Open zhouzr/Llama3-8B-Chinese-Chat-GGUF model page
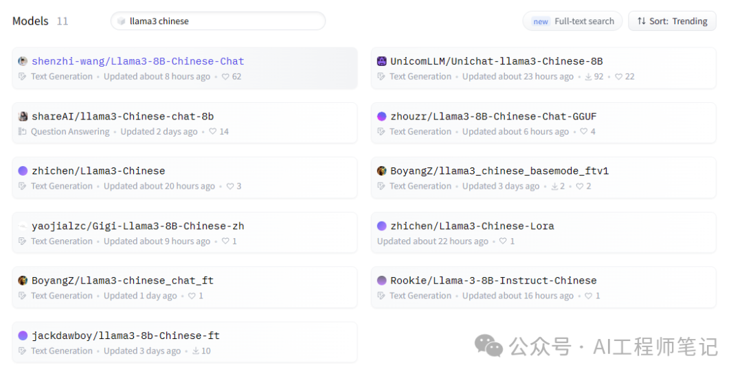 tap(493, 116)
